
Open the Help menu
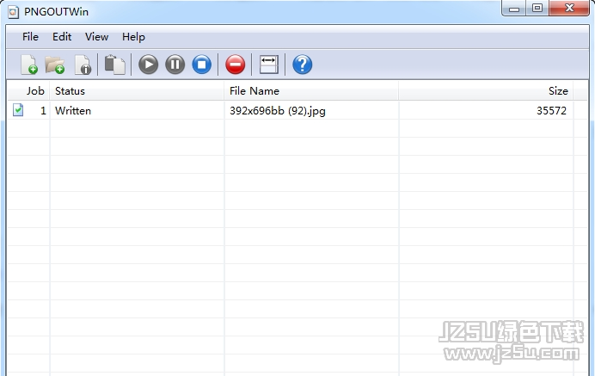click(133, 37)
